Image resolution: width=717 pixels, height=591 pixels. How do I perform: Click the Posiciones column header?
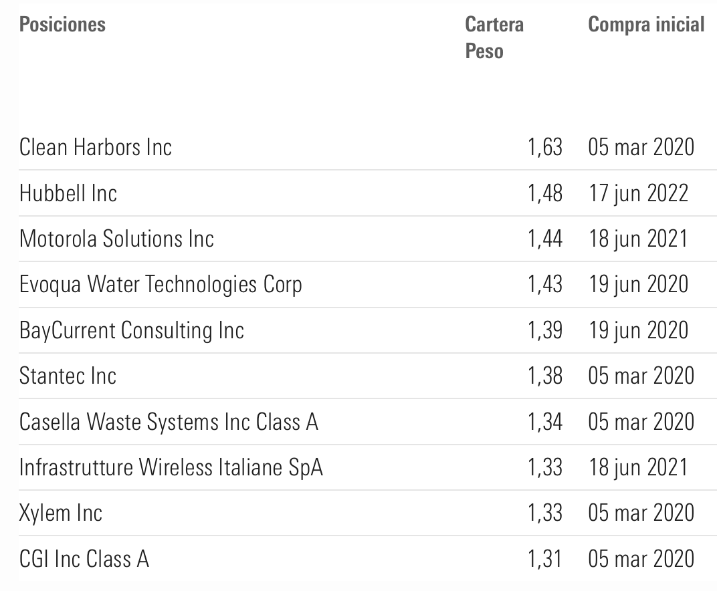click(x=62, y=25)
